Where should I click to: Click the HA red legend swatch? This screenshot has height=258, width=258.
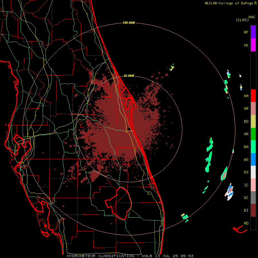tap(253, 96)
